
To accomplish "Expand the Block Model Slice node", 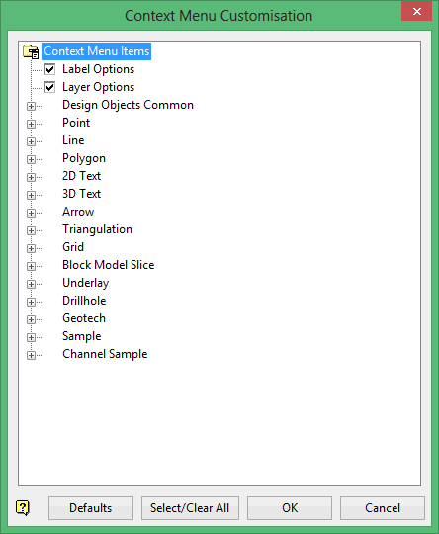I will (31, 266).
